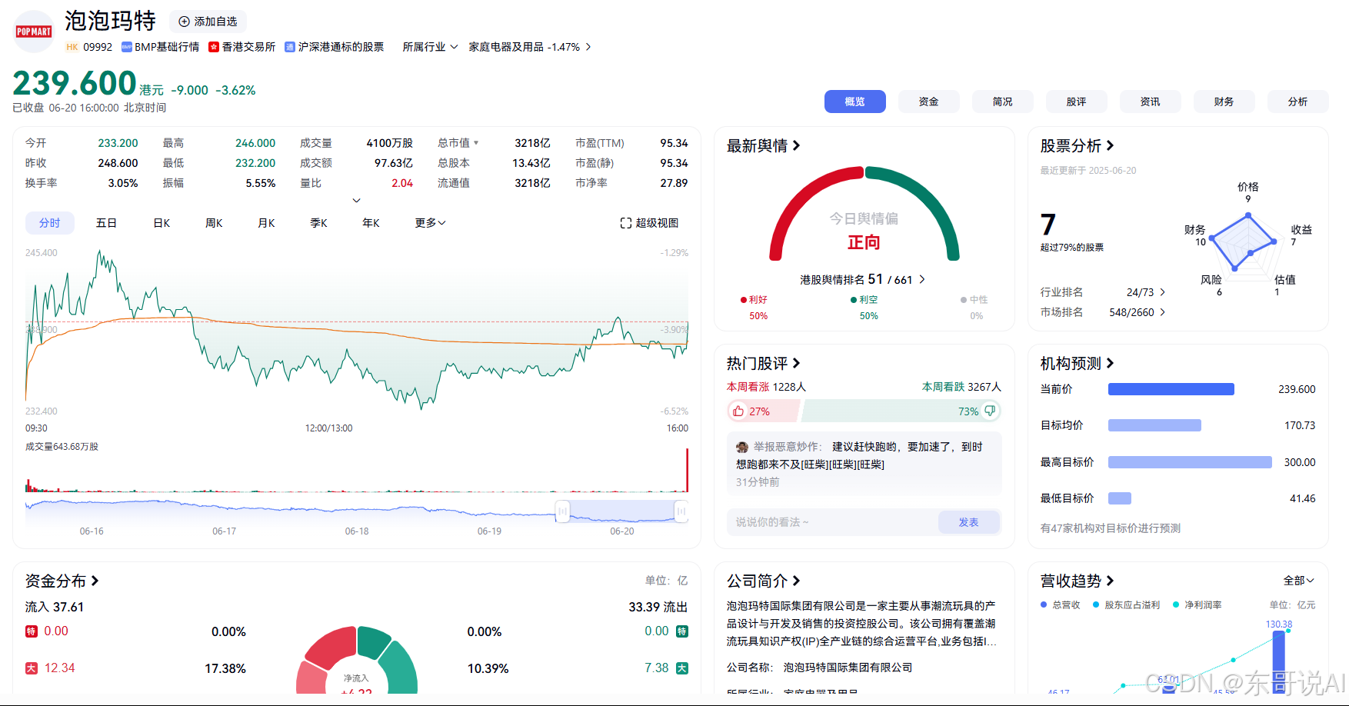This screenshot has height=706, width=1349.
Task: Switch to the 股评 tab
Action: [x=1076, y=102]
